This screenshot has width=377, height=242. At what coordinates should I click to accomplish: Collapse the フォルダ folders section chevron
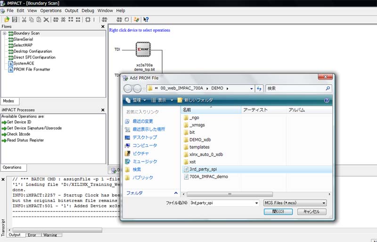coord(176,193)
